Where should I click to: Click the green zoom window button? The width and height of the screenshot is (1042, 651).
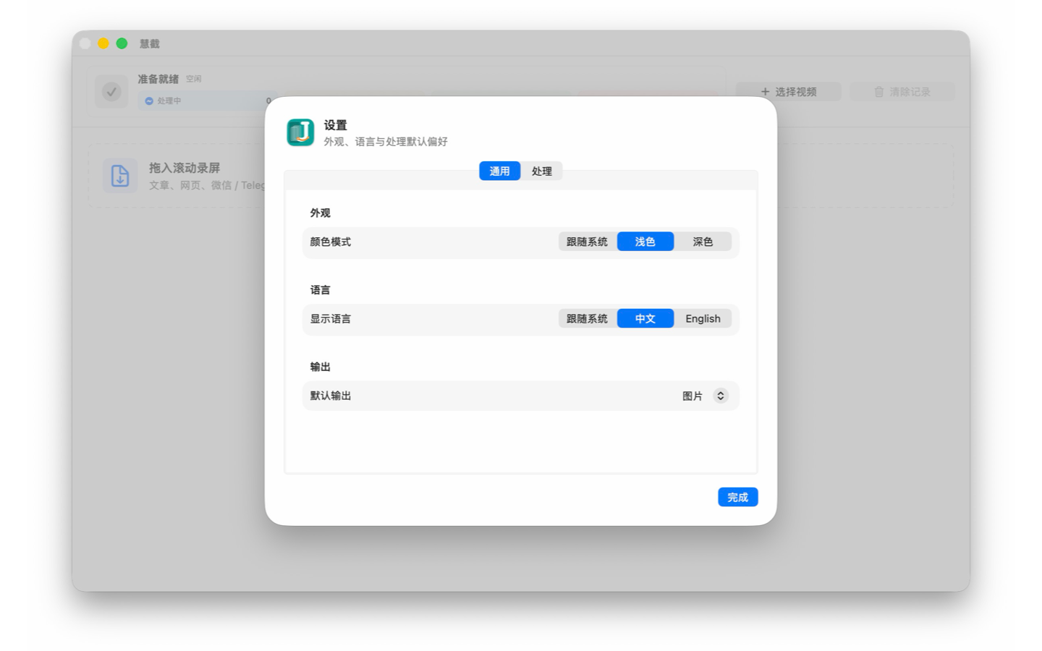coord(122,43)
